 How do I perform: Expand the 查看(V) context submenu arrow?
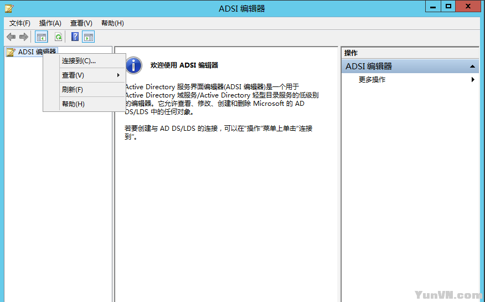point(118,75)
